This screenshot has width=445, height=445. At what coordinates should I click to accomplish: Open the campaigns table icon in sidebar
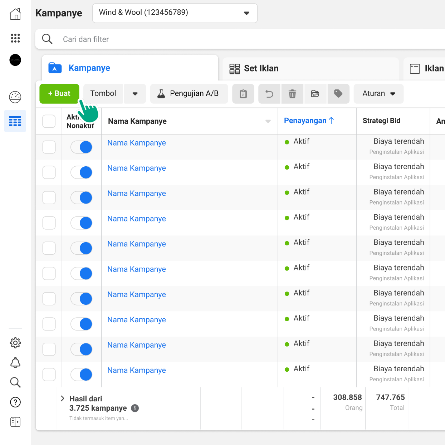[x=15, y=121]
